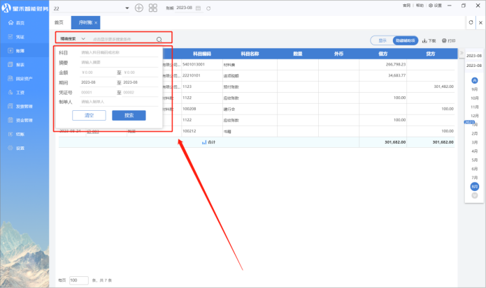Click the 科目 input field

click(x=119, y=52)
